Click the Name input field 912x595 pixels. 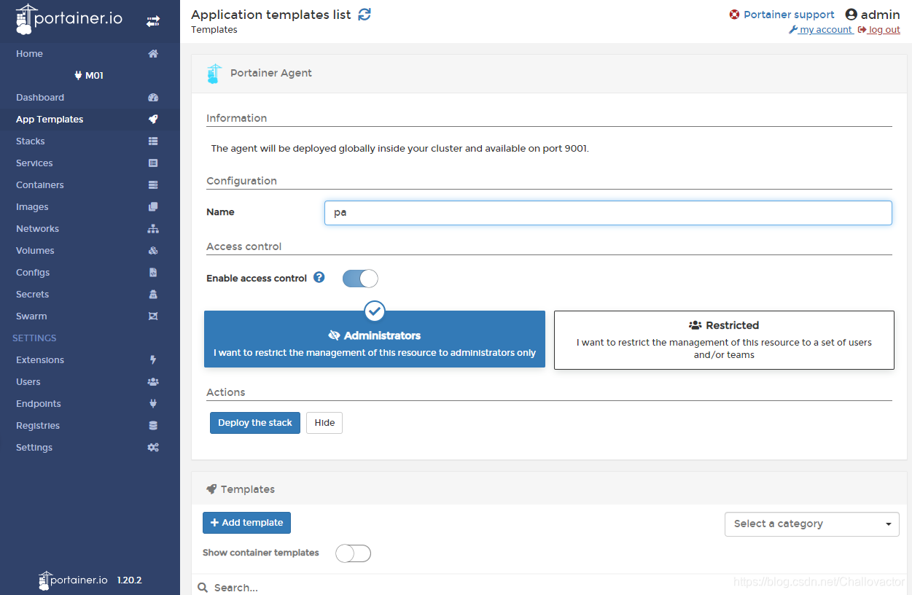[x=608, y=213]
